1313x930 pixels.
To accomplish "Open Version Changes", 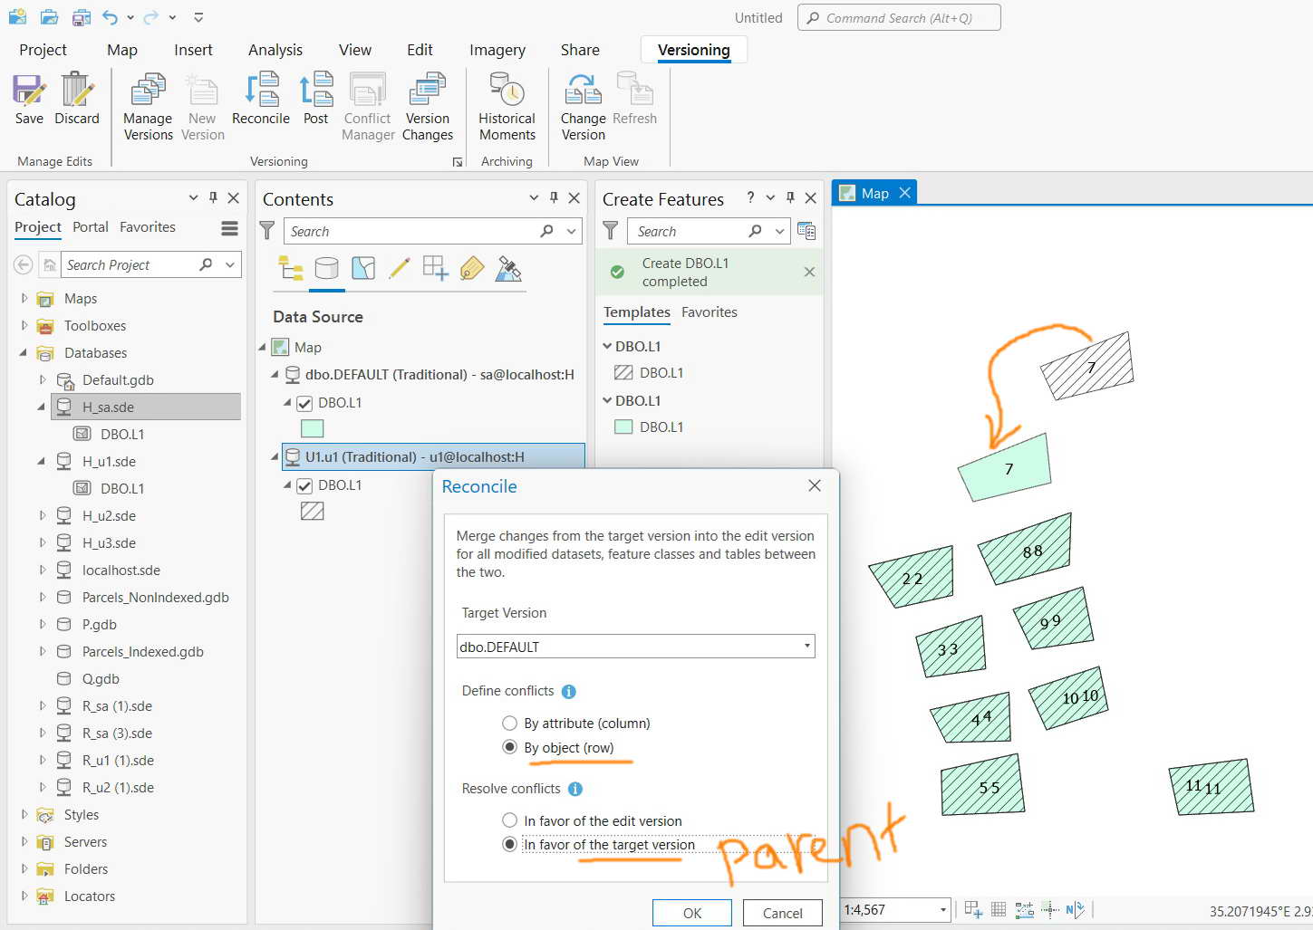I will (428, 107).
